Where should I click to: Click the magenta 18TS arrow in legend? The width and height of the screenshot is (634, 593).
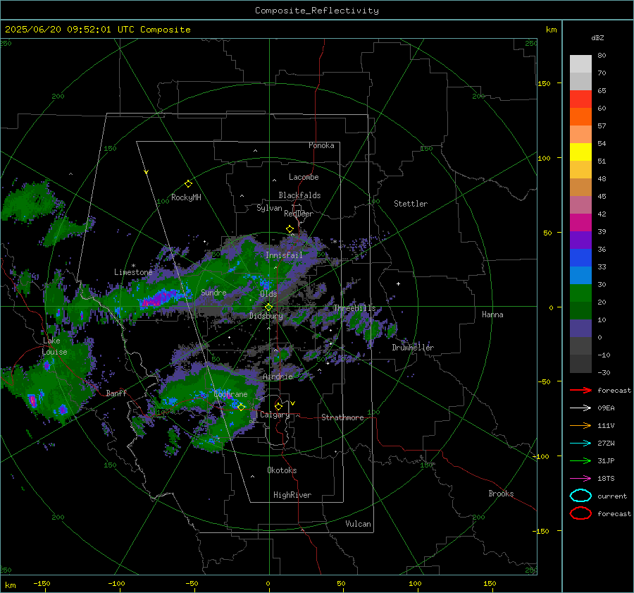pyautogui.click(x=580, y=478)
